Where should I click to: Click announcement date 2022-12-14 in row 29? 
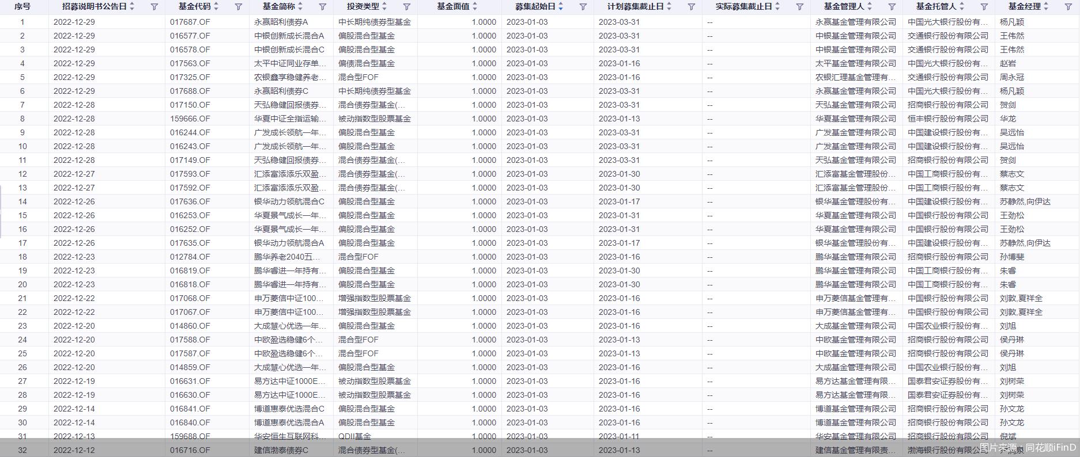[x=74, y=409]
